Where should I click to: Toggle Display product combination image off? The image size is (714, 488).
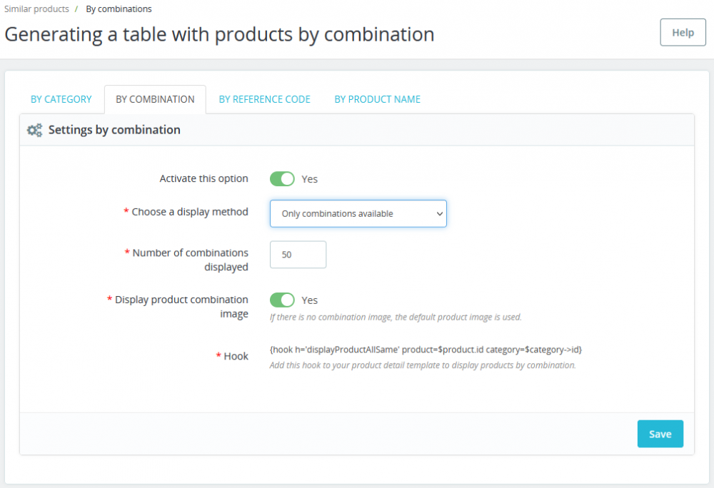tap(282, 300)
